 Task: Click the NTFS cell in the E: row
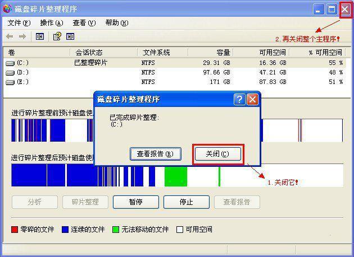148,82
